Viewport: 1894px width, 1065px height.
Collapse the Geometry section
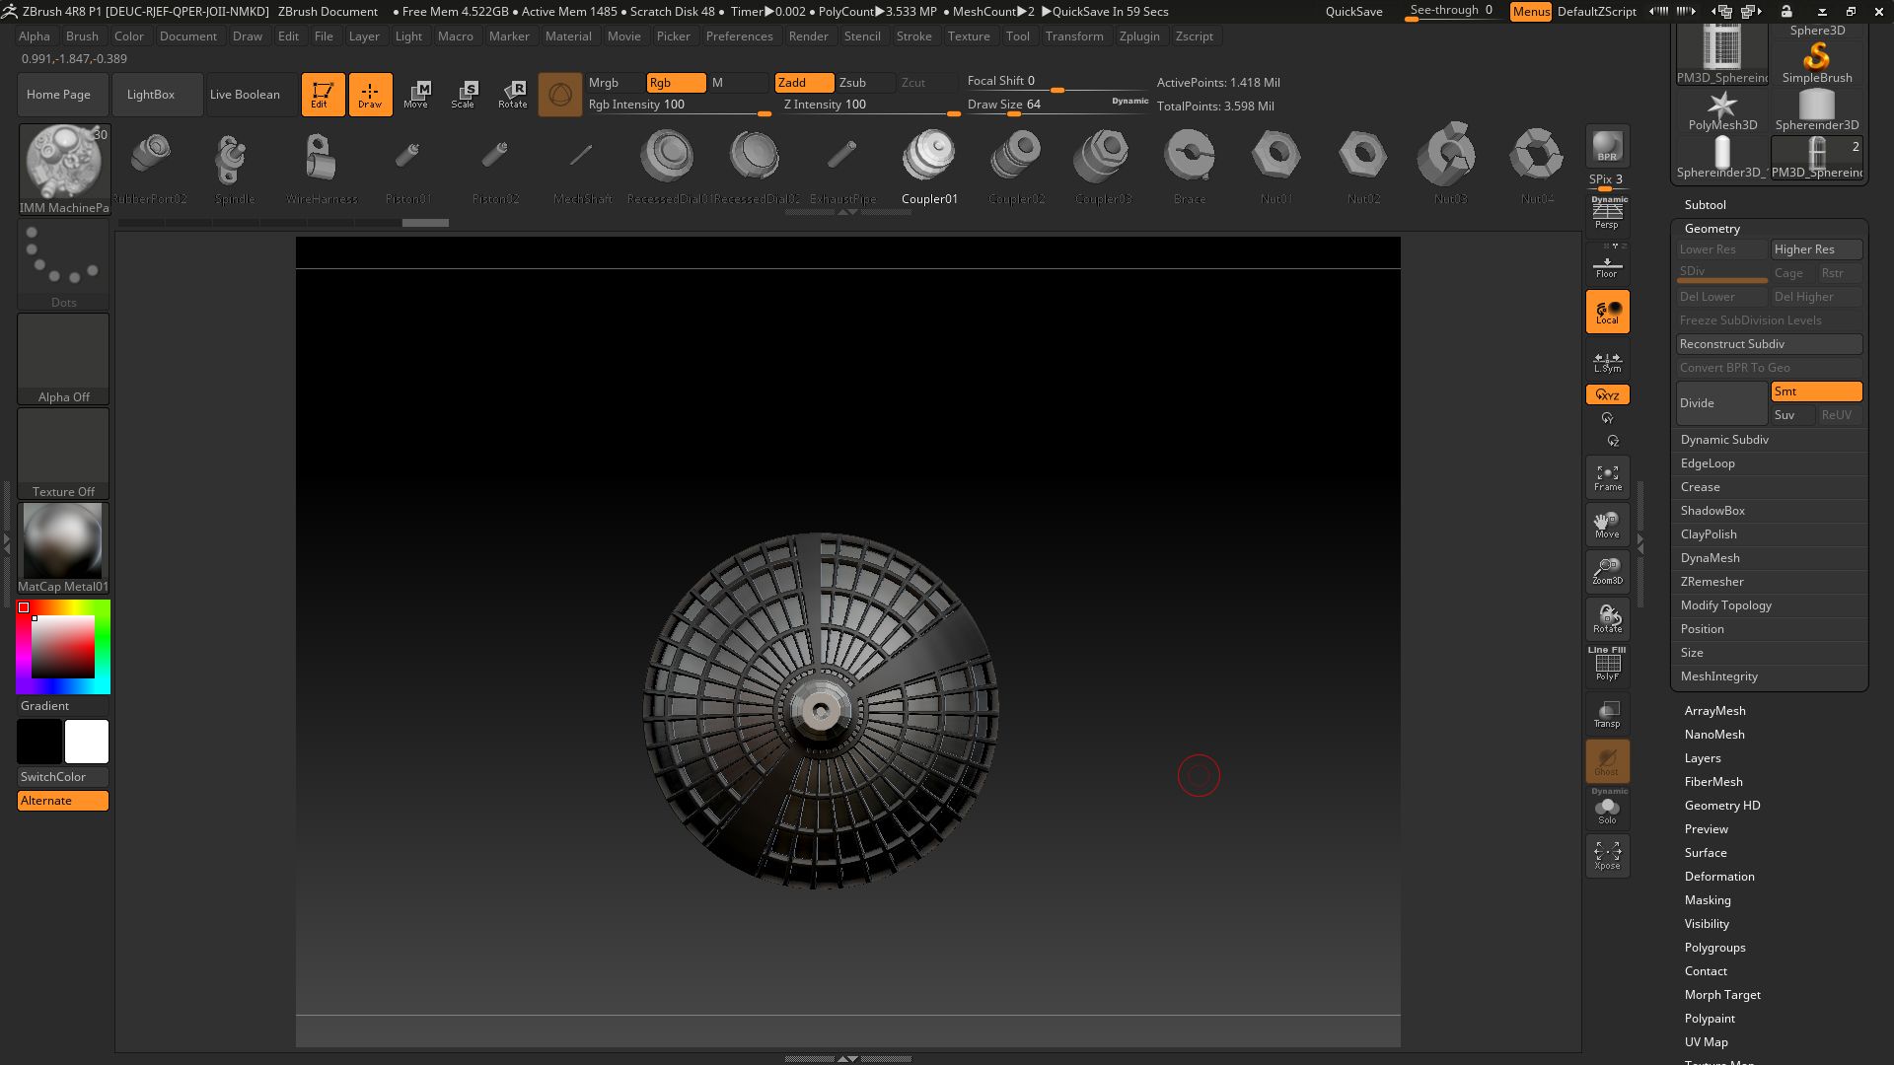1712,229
